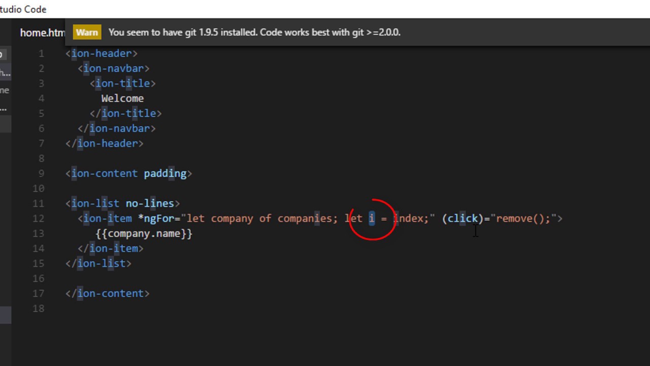Click the padding attribute on line 9

[x=165, y=173]
